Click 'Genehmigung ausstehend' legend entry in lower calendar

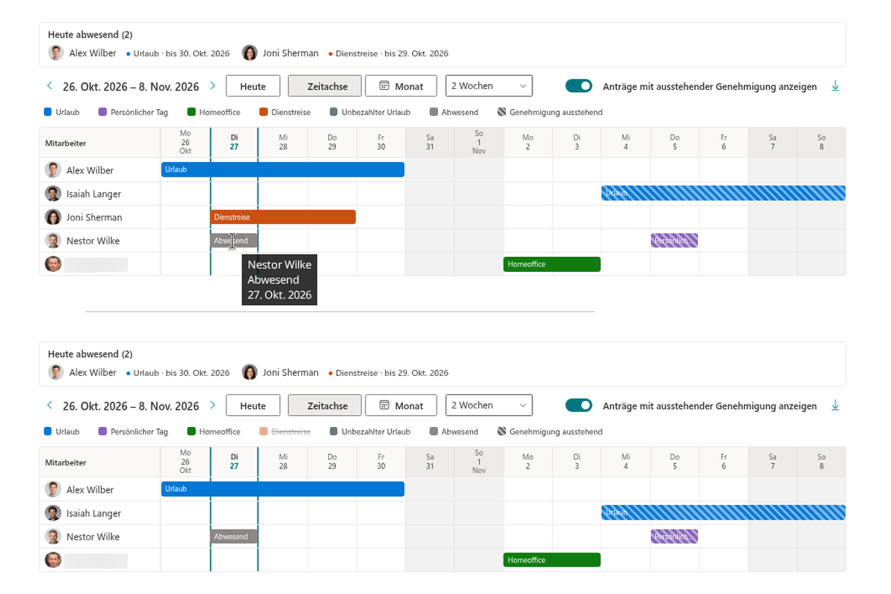pyautogui.click(x=550, y=431)
